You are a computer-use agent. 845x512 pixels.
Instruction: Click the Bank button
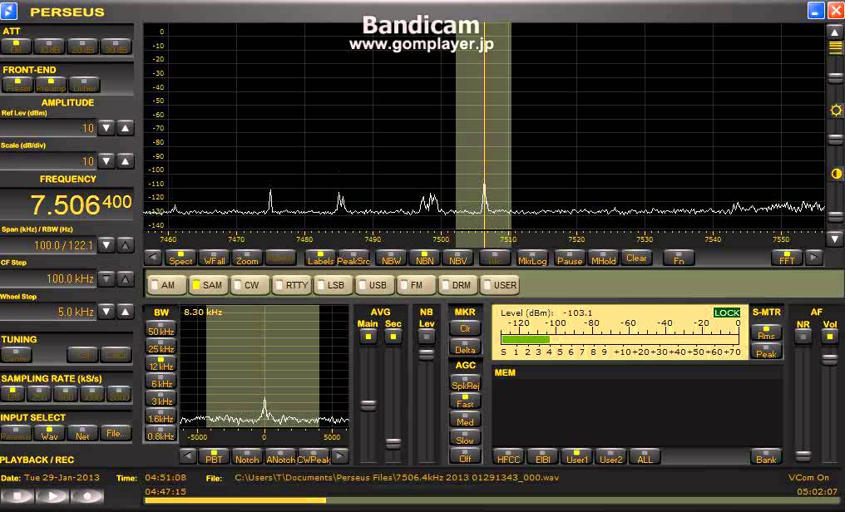click(x=766, y=456)
